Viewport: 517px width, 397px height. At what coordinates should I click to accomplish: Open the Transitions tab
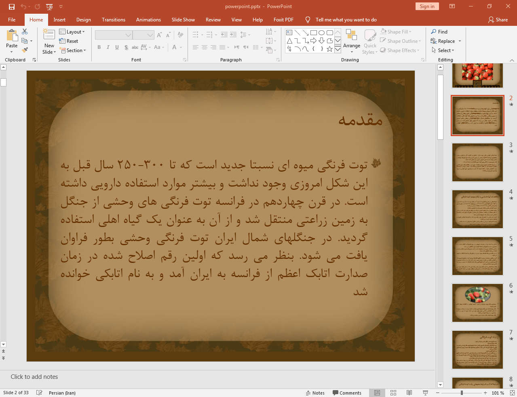coord(114,19)
